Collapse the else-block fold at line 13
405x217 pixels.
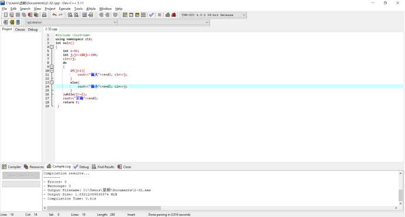pyautogui.click(x=52, y=82)
